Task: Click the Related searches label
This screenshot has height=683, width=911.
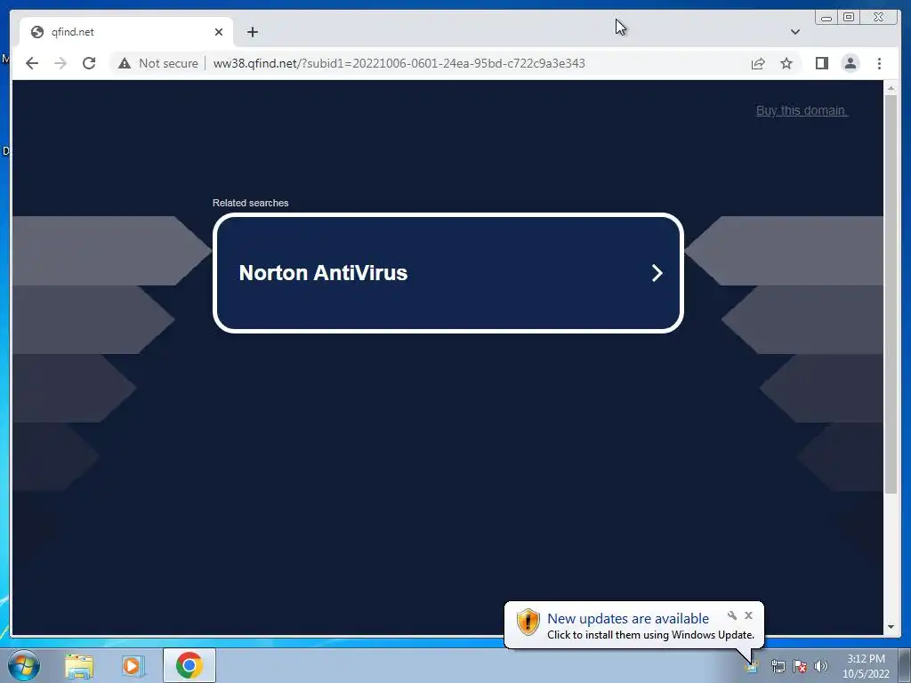Action: click(250, 203)
